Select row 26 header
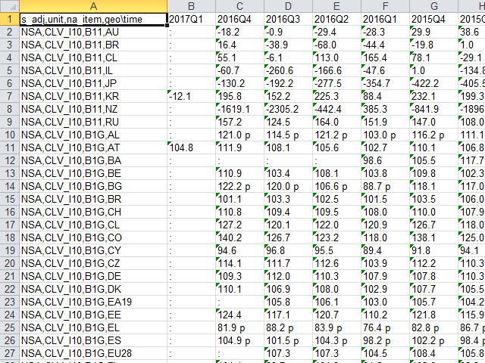 (9, 340)
